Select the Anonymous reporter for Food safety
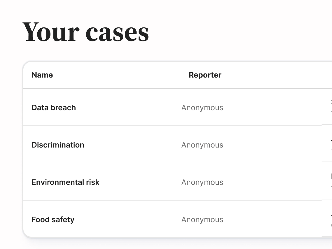The height and width of the screenshot is (249, 332). tap(202, 219)
